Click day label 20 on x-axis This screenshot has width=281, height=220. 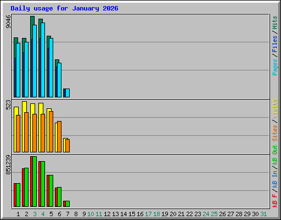[173, 214]
